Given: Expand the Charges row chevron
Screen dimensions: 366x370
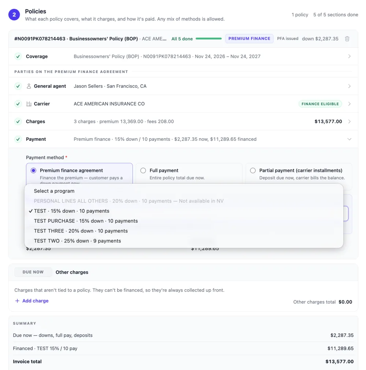Looking at the screenshot, I should [x=349, y=121].
